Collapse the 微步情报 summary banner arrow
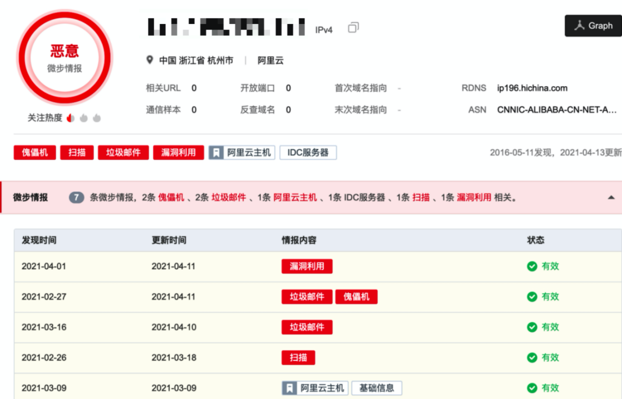 point(611,198)
